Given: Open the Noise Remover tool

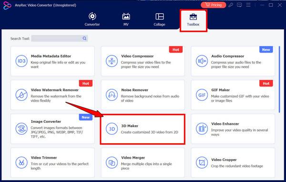Looking at the screenshot, I should 143,95.
